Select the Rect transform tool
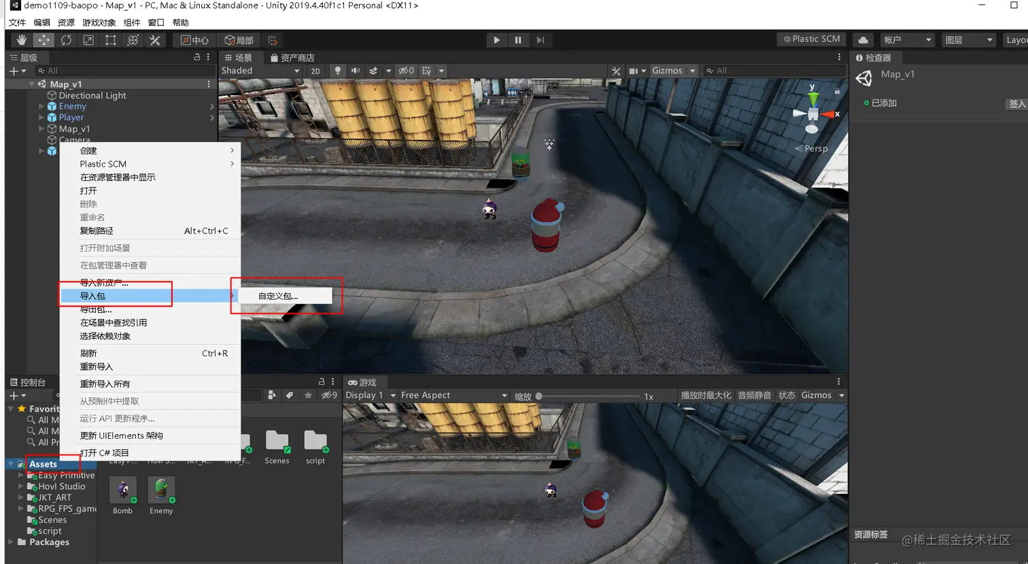The width and height of the screenshot is (1028, 564). 111,40
